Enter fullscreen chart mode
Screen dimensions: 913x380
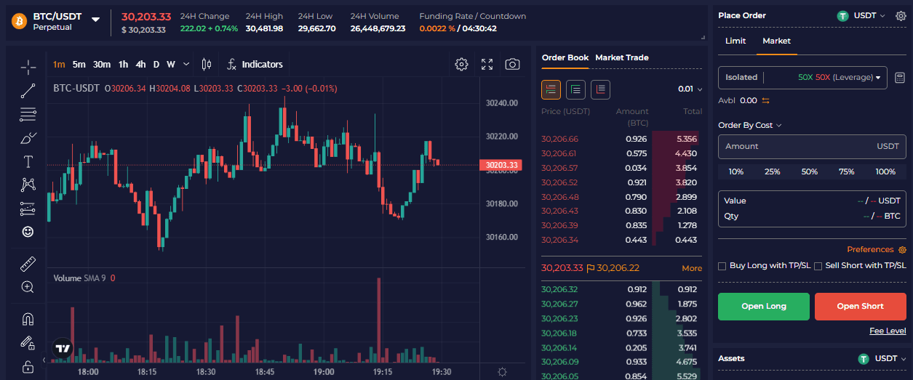(x=487, y=65)
